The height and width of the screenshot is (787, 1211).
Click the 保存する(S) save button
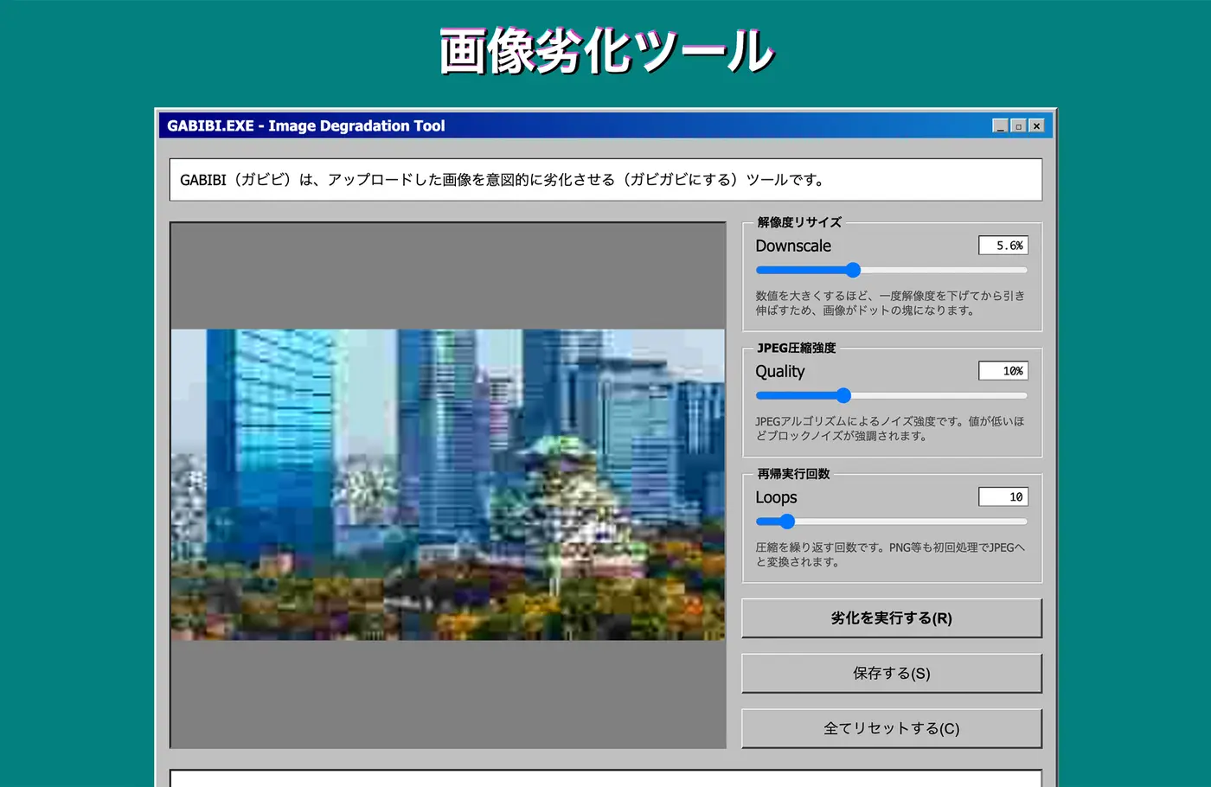[x=891, y=673]
